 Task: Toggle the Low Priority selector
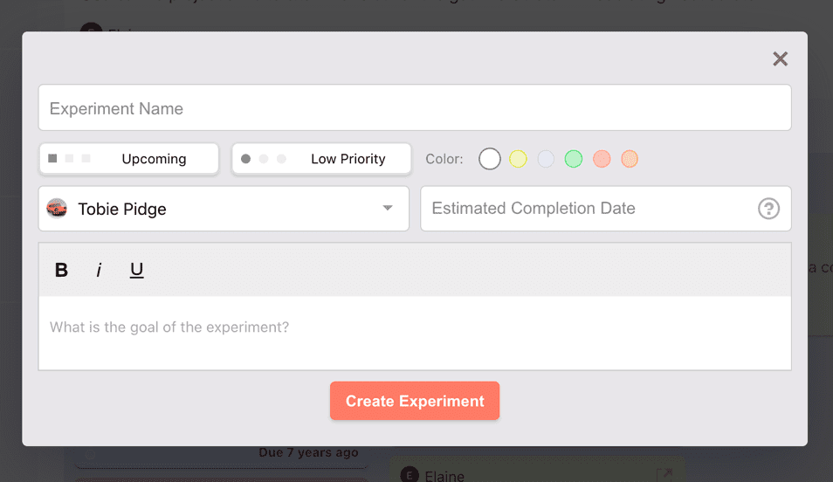[321, 159]
